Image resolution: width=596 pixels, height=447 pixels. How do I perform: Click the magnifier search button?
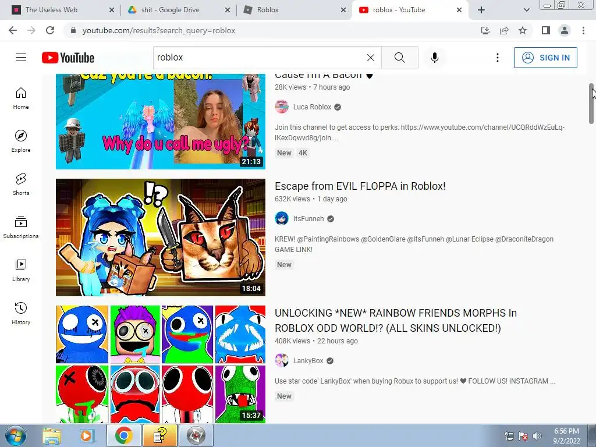coord(399,58)
